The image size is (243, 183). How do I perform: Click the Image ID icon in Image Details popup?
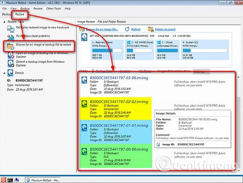(158, 145)
